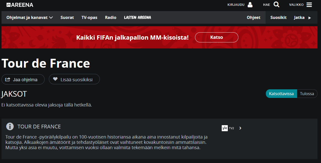Click the chevron next to Yle TV2
321x163 pixels.
[240, 128]
